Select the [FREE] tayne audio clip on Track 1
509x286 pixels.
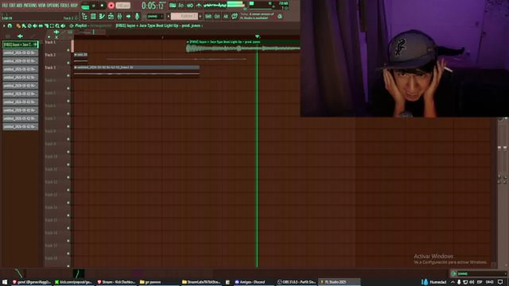point(243,46)
